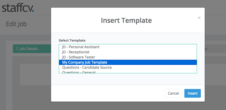Close the Insert Template dialog with X
This screenshot has height=110, width=226.
point(199,18)
